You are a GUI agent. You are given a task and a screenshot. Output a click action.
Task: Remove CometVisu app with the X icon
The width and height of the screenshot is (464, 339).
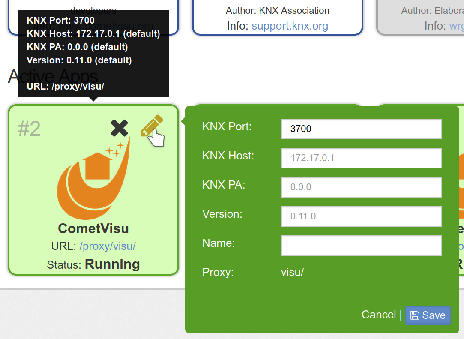(119, 128)
